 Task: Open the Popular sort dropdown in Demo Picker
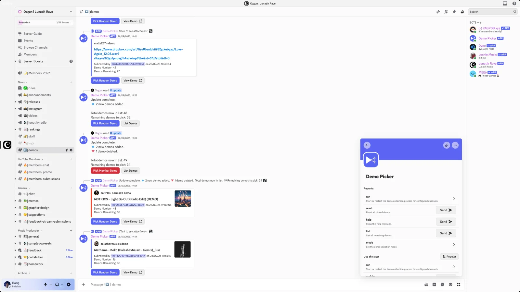point(449,256)
